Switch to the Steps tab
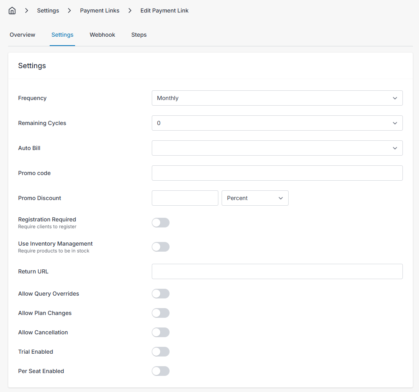Image resolution: width=419 pixels, height=392 pixels. (x=139, y=35)
